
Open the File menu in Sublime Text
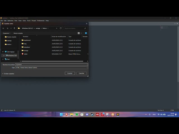[x=2, y=21]
